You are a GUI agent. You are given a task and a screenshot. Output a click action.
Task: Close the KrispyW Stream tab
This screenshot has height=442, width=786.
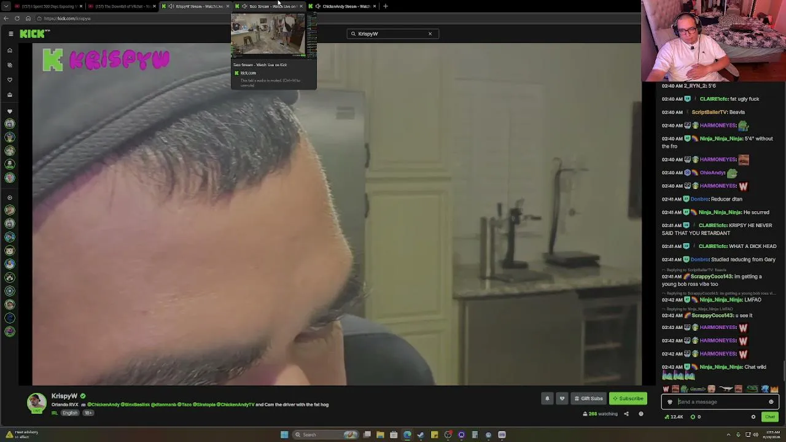[x=227, y=6]
